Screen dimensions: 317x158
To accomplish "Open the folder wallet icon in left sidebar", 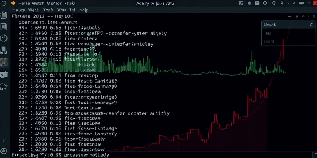I will coord(4,75).
